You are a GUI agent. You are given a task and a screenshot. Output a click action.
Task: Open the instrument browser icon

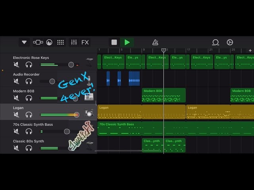click(49, 42)
